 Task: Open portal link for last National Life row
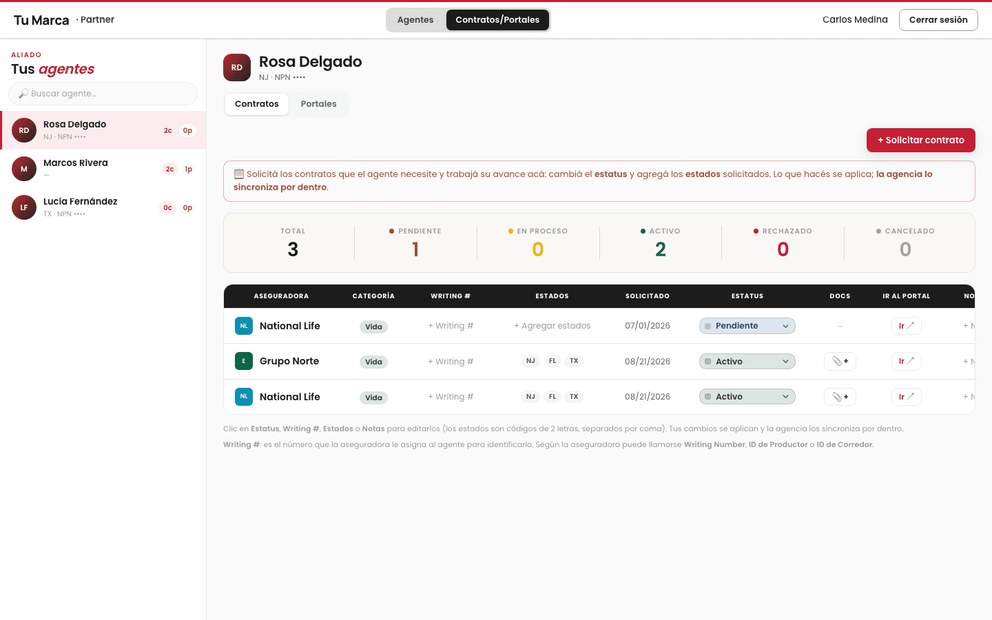point(906,397)
